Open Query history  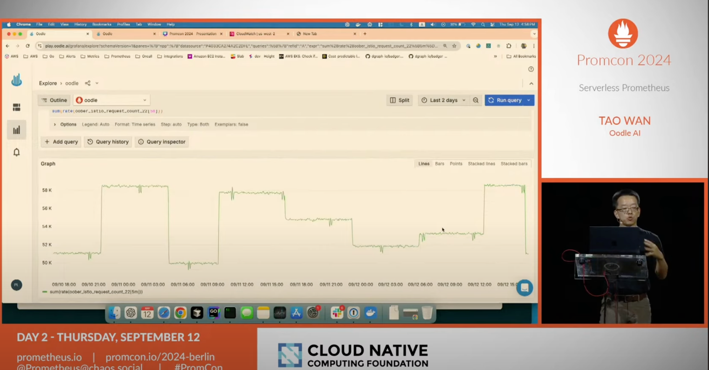108,142
